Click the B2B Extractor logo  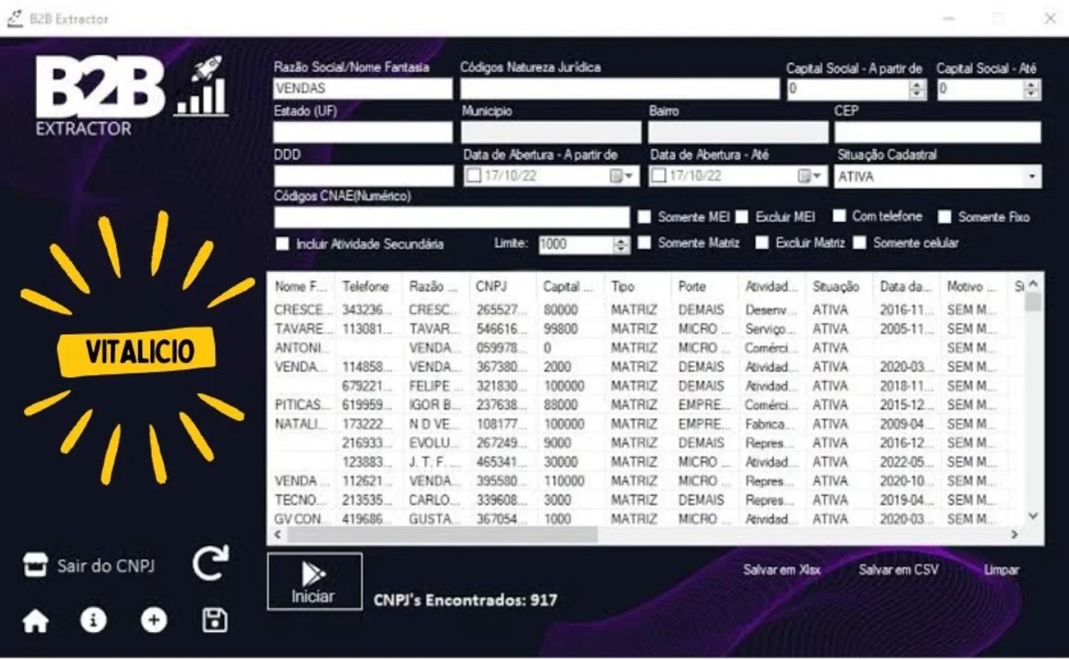(x=132, y=95)
